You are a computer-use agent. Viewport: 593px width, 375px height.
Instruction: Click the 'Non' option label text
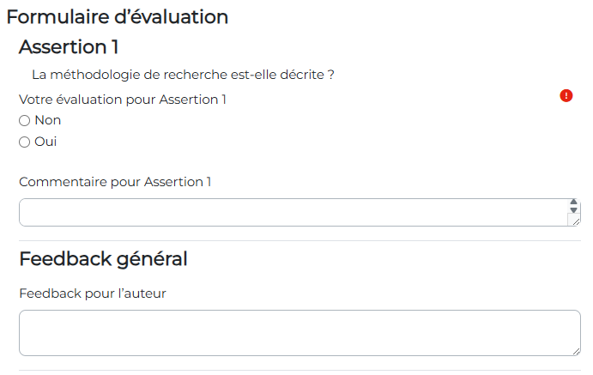48,121
